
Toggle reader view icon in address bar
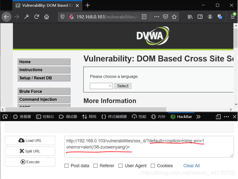pyautogui.click(x=144, y=17)
